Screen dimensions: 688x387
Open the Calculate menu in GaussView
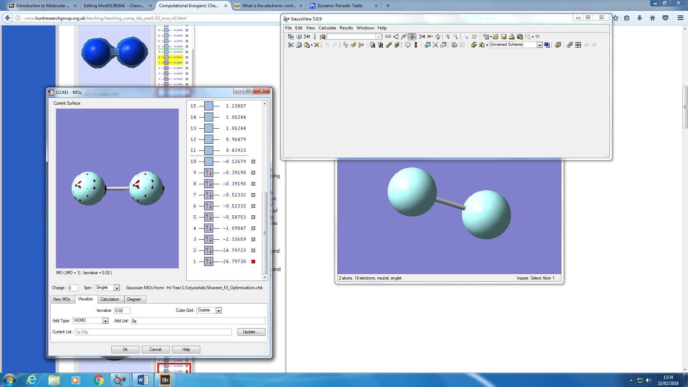point(327,28)
